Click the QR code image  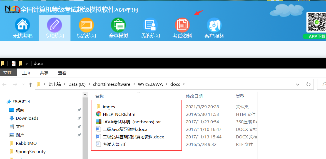pyautogui.click(x=316, y=23)
